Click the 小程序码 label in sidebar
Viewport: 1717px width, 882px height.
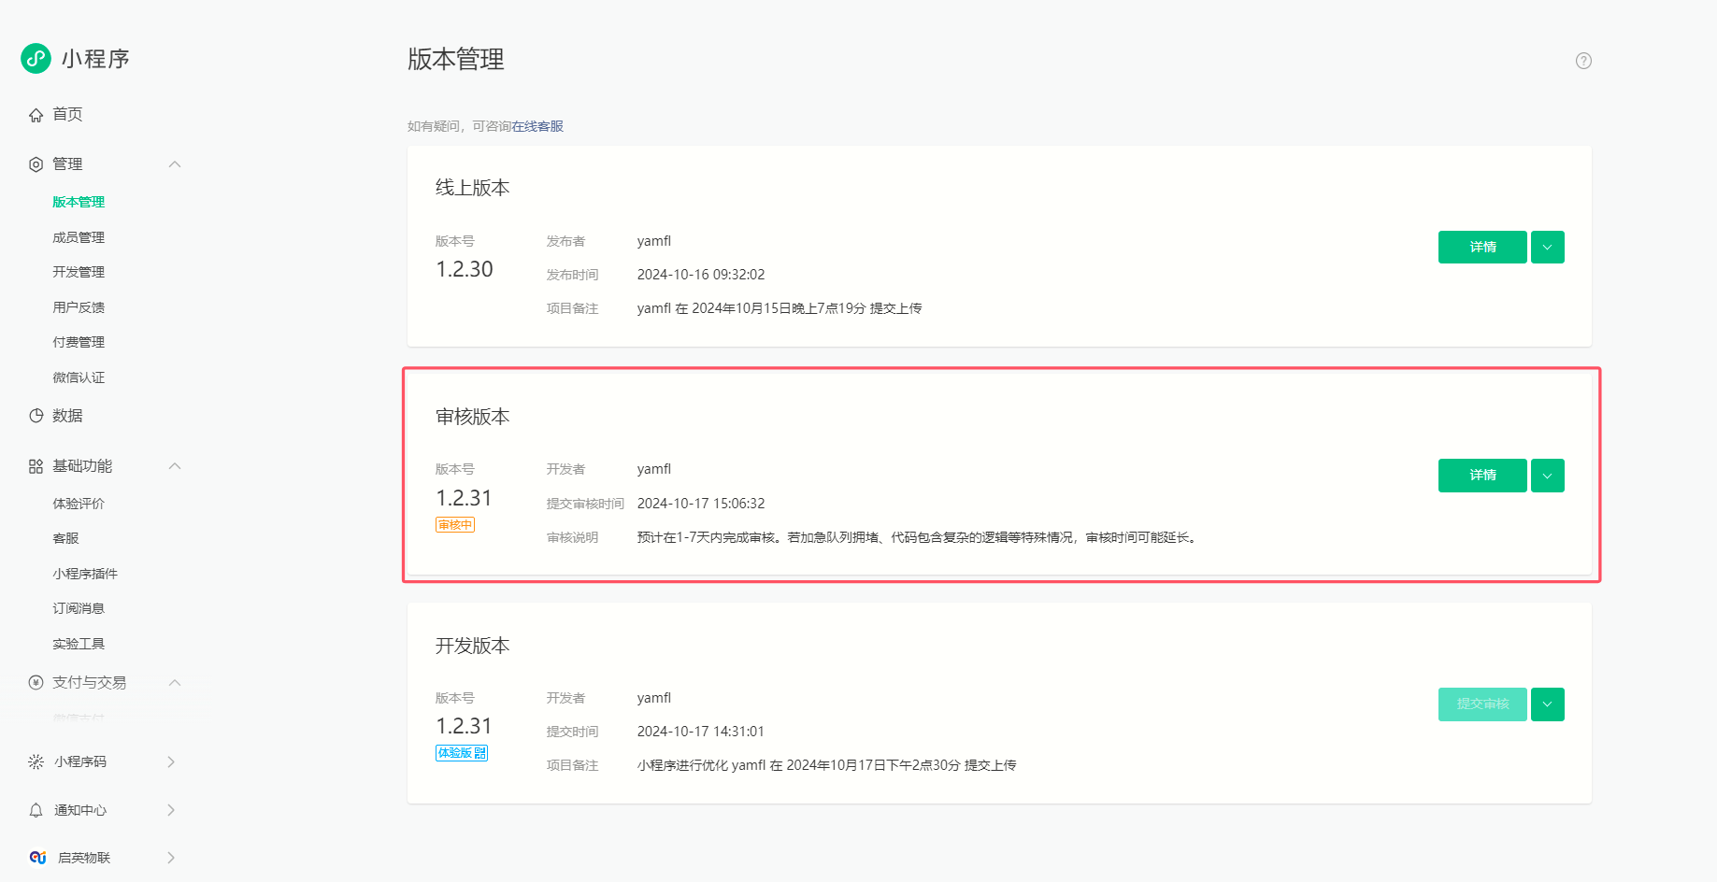point(80,761)
